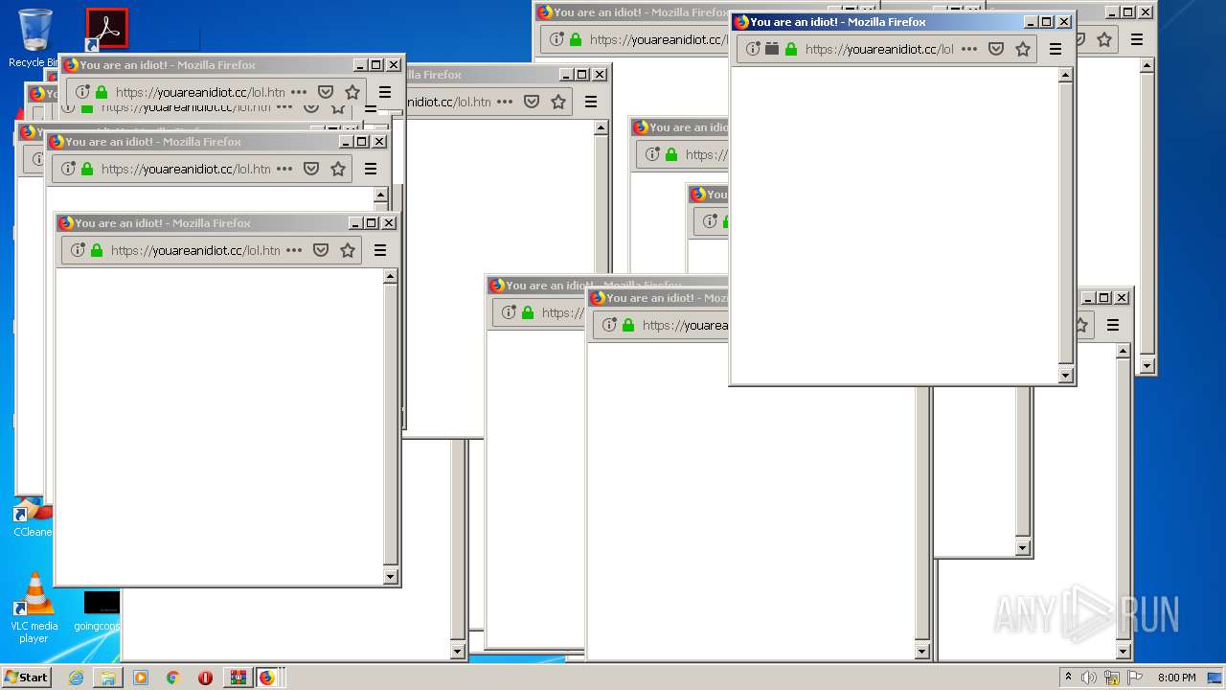
Task: Click the scroll-down arrow of the active window
Action: 1065,376
